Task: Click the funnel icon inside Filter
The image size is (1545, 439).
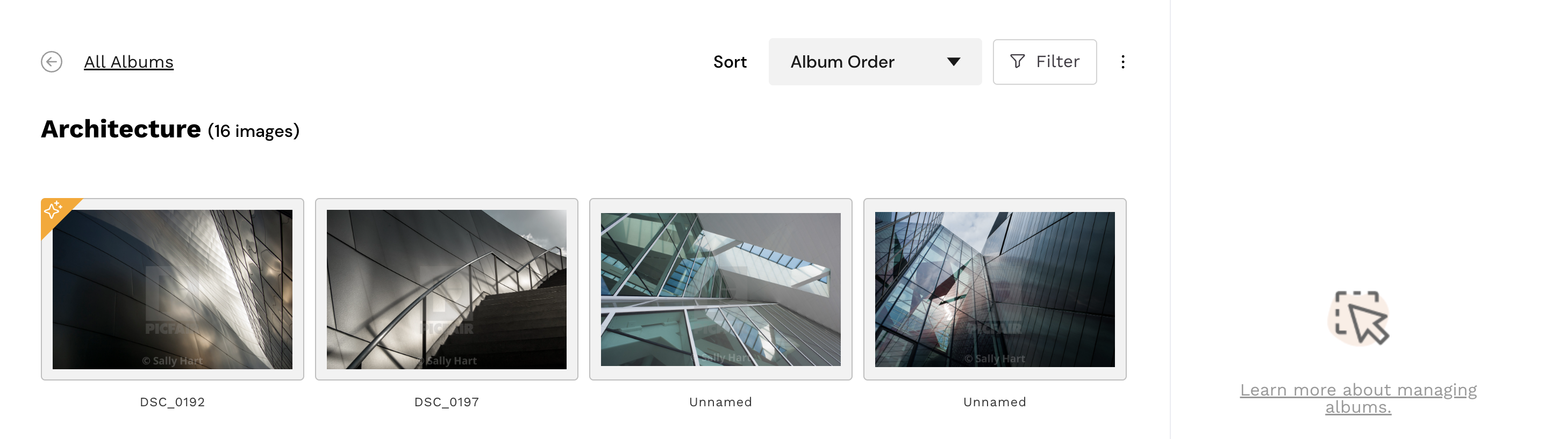Action: 1017,61
